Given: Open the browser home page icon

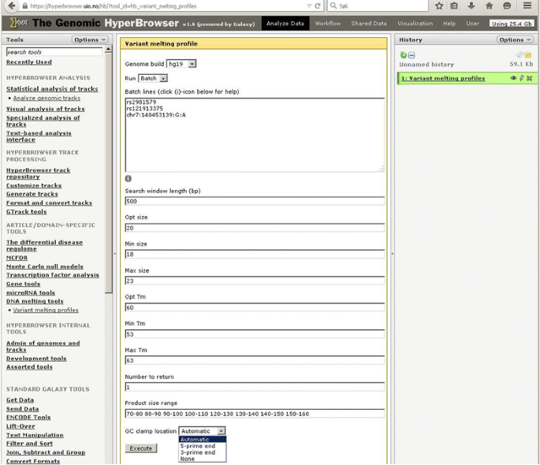Looking at the screenshot, I should click(x=489, y=6).
